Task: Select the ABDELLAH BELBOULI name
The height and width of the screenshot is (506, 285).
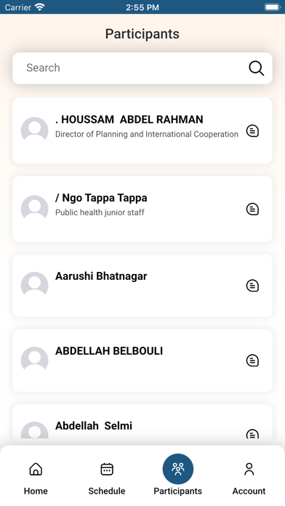Action: (109, 350)
